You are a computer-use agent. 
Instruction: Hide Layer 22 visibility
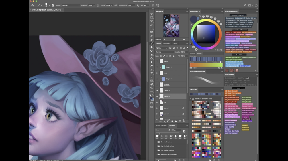157,90
